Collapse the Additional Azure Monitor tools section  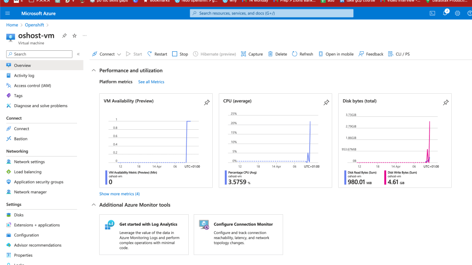[94, 205]
